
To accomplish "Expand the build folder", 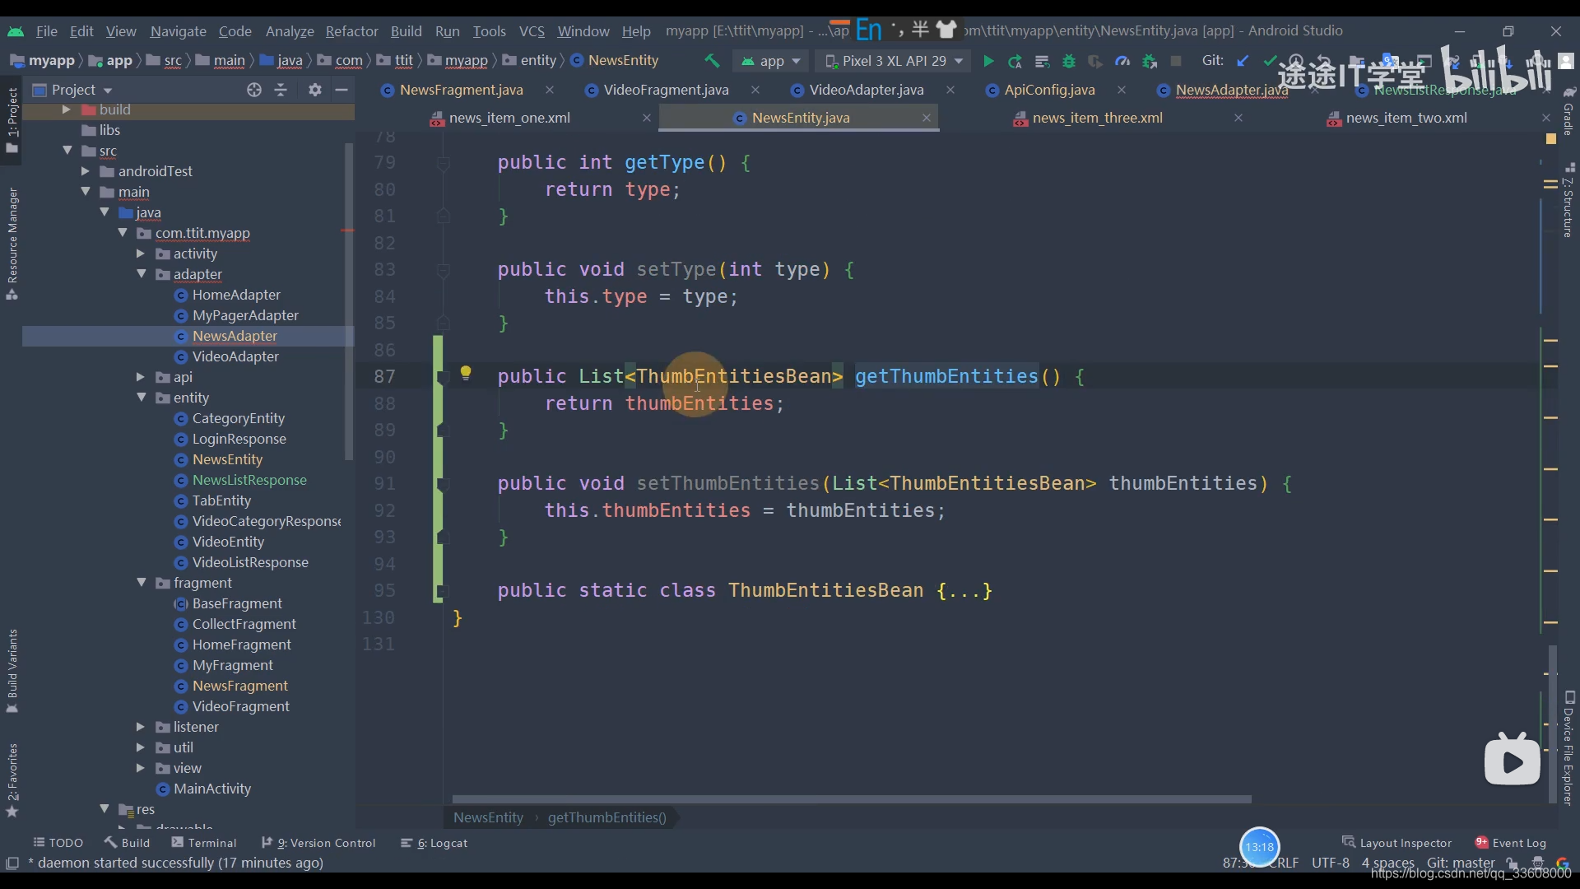I will pyautogui.click(x=67, y=109).
